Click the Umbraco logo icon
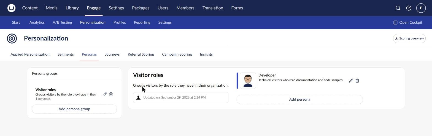The image size is (432, 136). 11,8
